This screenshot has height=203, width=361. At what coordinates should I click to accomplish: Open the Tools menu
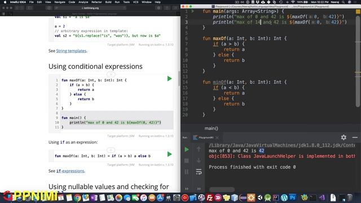[x=126, y=2]
